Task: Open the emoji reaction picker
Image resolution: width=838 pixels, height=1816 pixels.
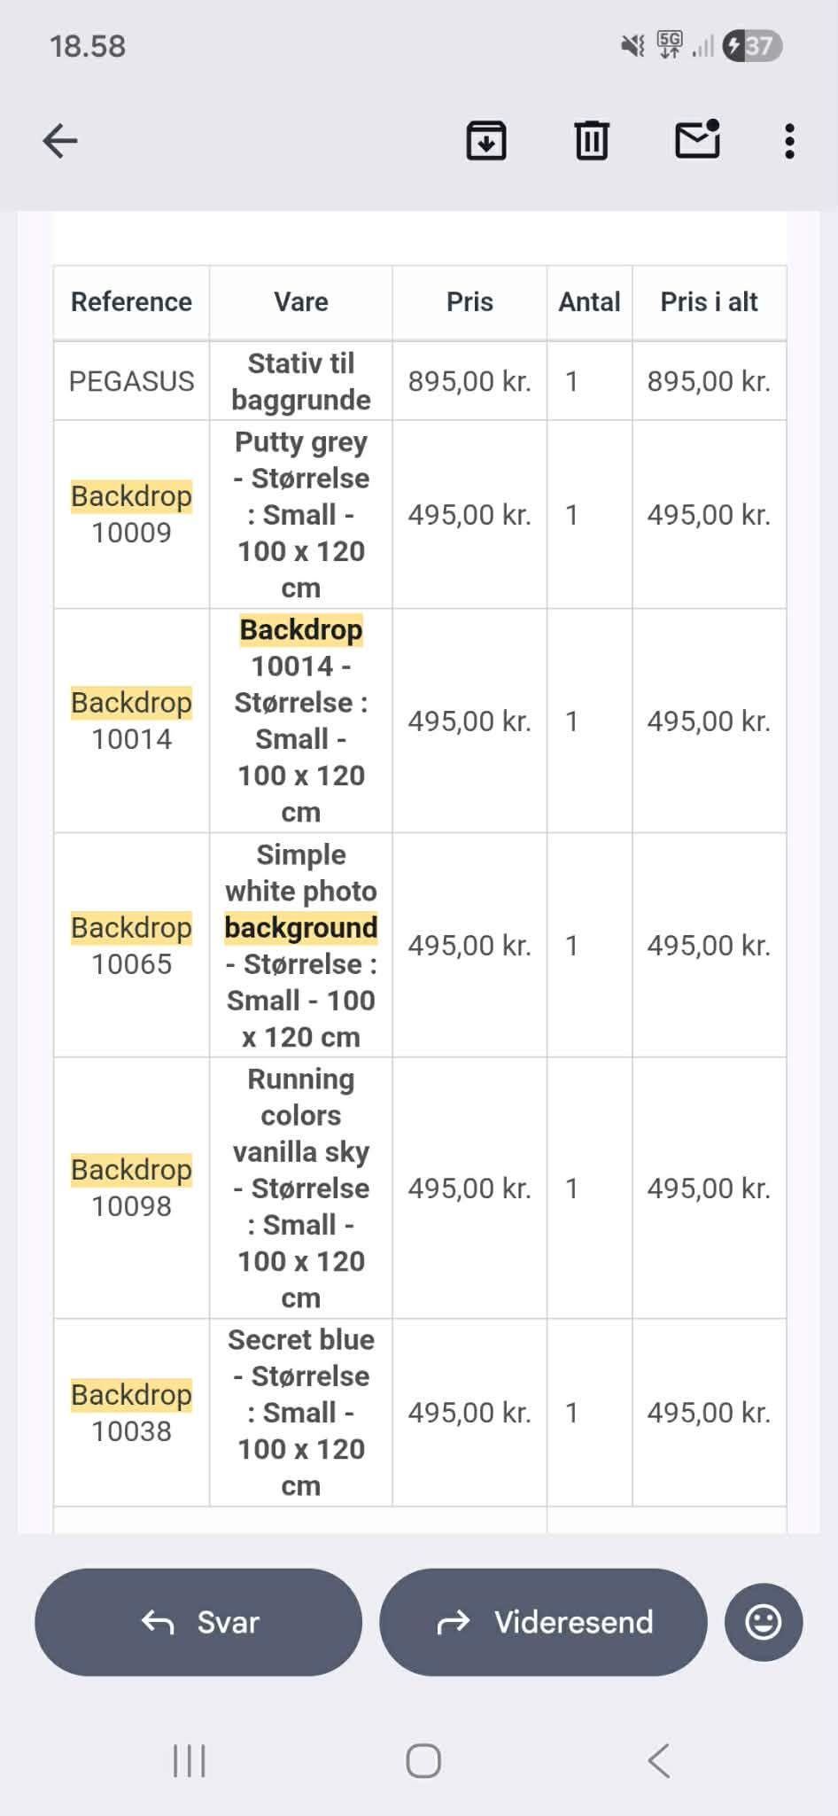Action: point(763,1622)
